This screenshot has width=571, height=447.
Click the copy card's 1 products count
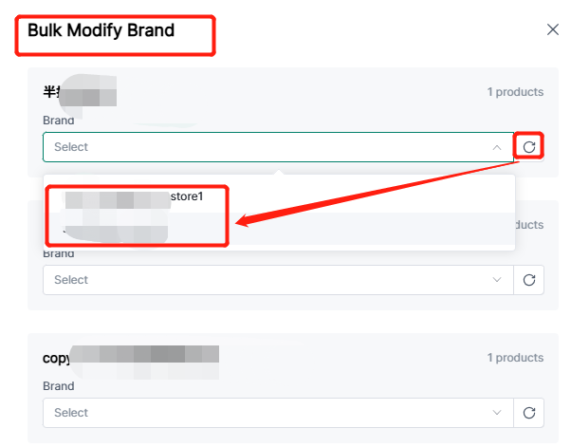[515, 358]
